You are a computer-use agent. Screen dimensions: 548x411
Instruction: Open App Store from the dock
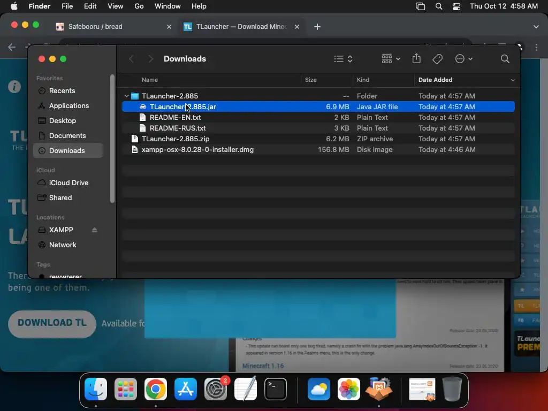pos(186,389)
